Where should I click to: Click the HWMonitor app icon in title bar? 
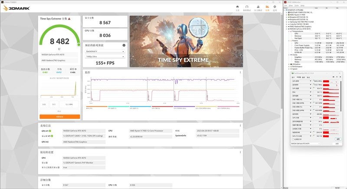click(x=285, y=2)
